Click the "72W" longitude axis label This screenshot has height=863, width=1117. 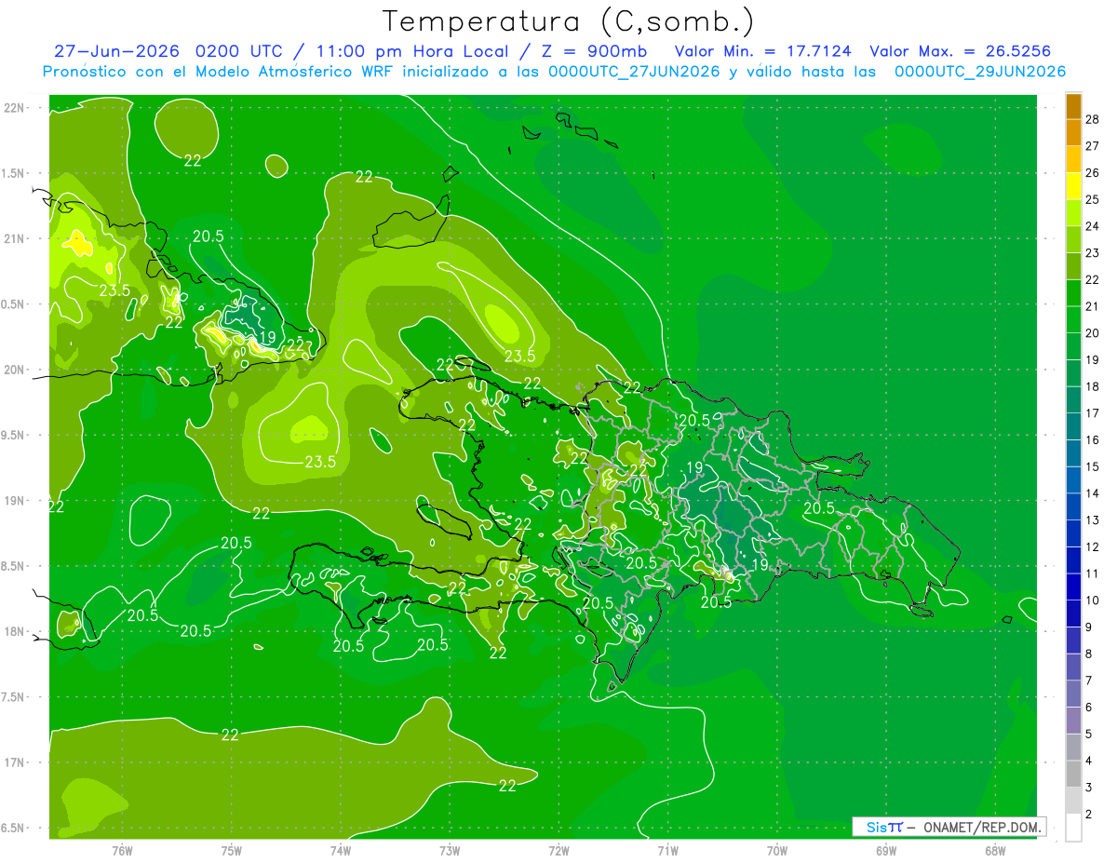pos(558,850)
